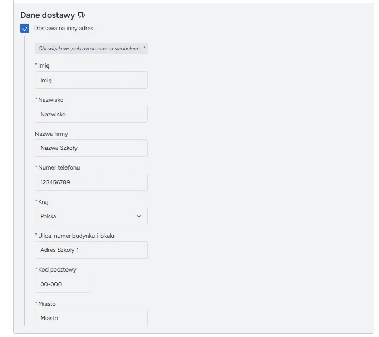This screenshot has height=337, width=379.
Task: Click the delivery truck icon beside Dane dostawy
Action: coord(81,15)
